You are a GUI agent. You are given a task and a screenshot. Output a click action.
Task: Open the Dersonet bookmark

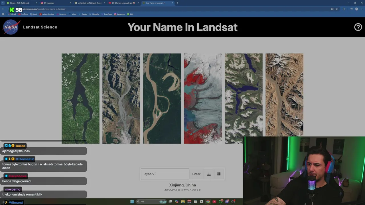coord(61,14)
